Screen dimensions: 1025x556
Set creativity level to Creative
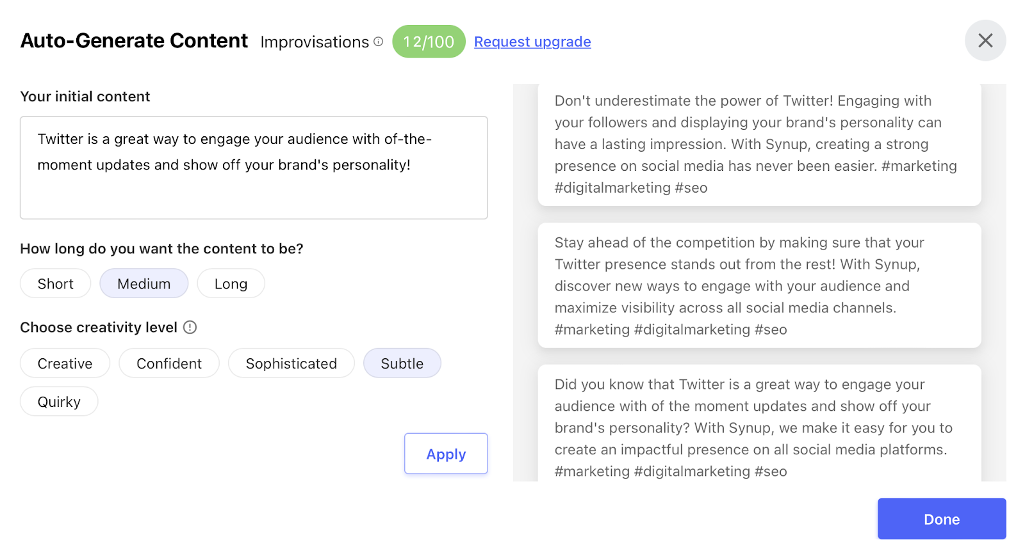tap(65, 363)
